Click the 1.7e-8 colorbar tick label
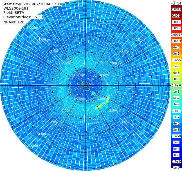The image size is (182, 171). click(x=176, y=136)
